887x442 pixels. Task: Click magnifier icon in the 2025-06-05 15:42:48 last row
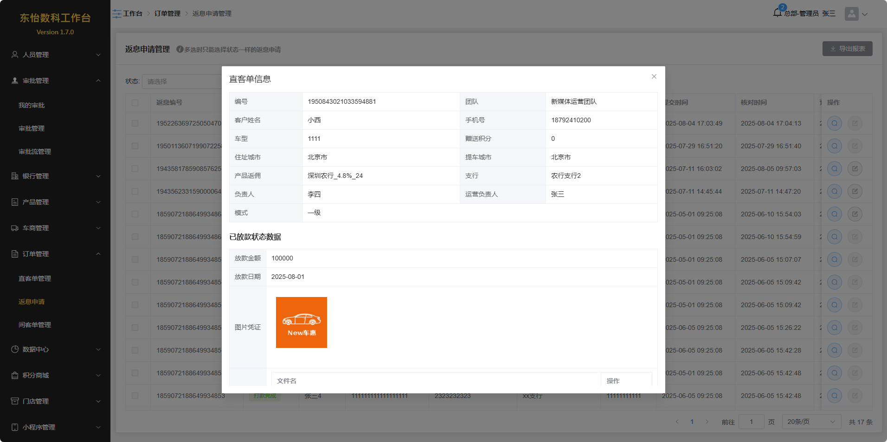pos(834,396)
